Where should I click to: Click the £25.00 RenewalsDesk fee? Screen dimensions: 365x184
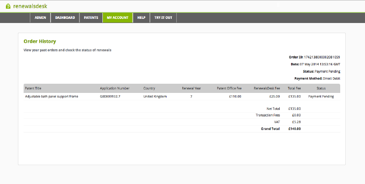[275, 96]
